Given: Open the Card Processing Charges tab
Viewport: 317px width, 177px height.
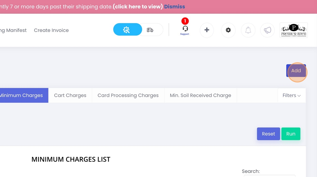Looking at the screenshot, I should pyautogui.click(x=128, y=95).
